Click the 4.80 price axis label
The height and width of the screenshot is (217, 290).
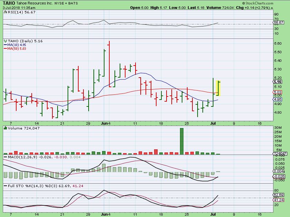(x=278, y=112)
